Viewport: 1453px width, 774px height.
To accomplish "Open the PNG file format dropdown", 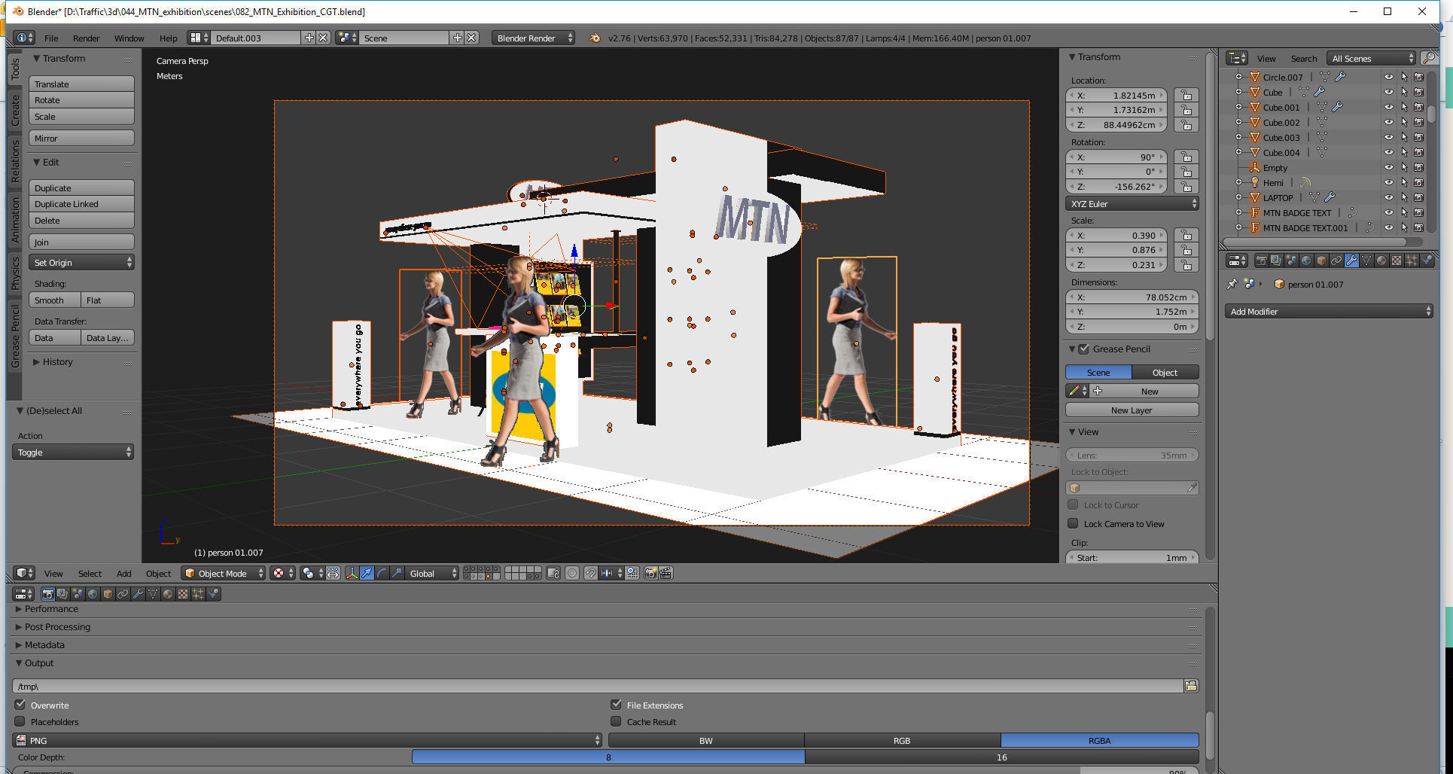I will [307, 740].
